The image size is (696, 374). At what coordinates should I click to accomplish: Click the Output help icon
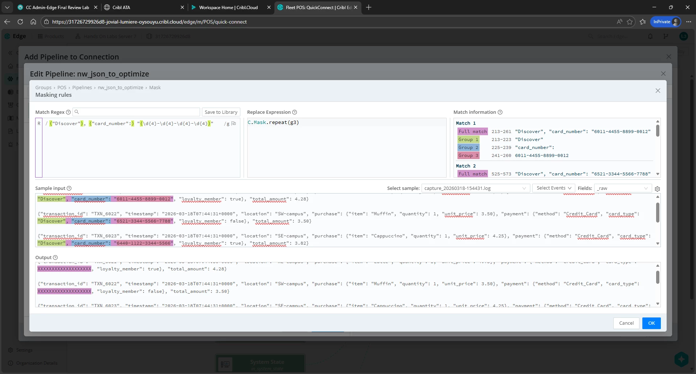click(x=55, y=258)
